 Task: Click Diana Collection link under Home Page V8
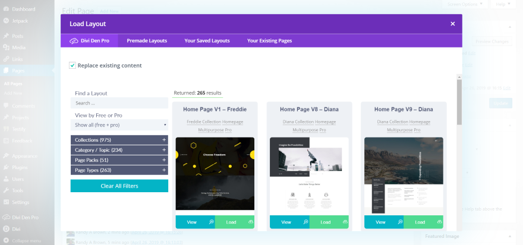(298, 122)
